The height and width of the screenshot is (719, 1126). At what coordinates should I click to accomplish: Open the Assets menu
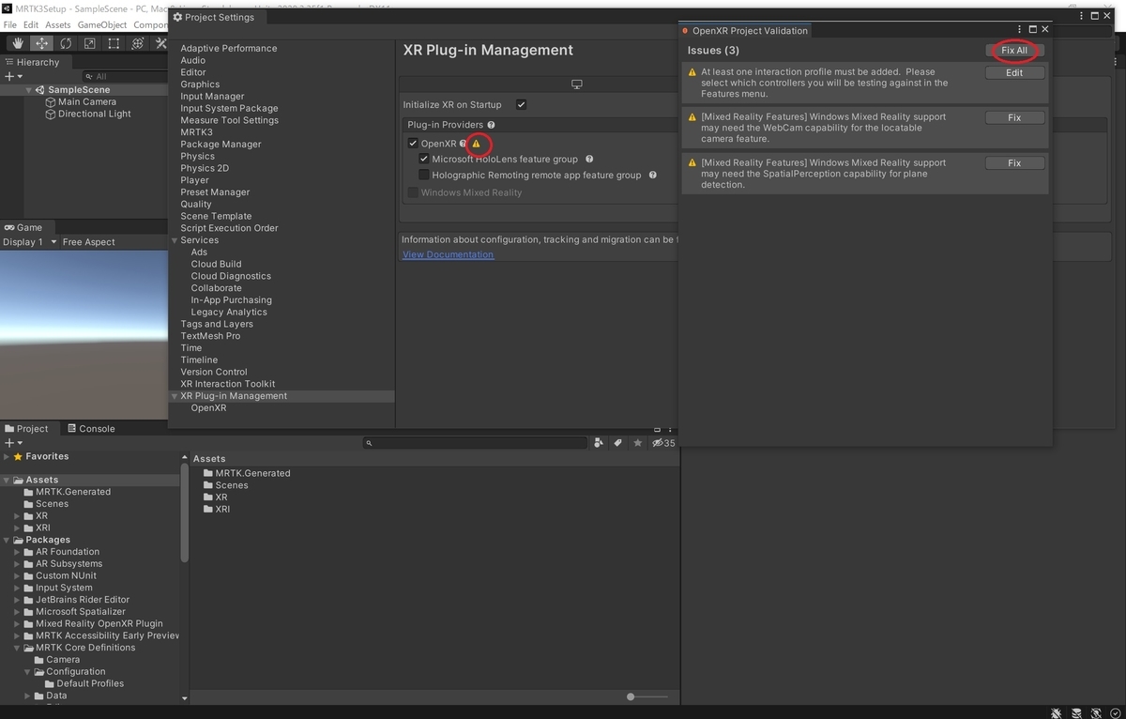click(x=57, y=24)
